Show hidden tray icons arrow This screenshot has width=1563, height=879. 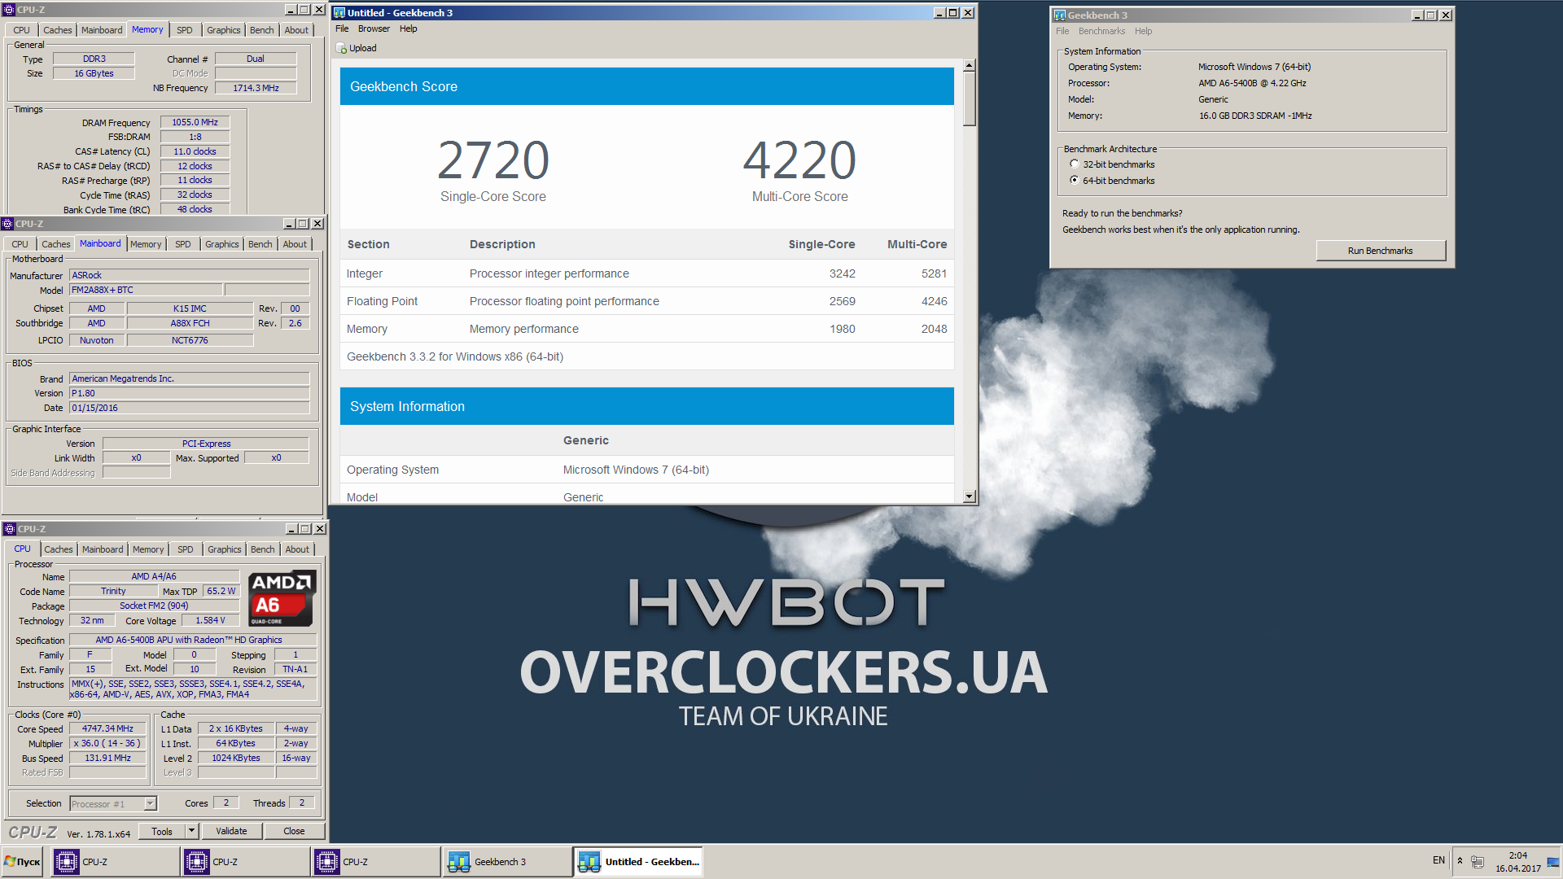point(1460,861)
